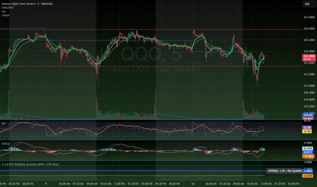Screen dimensions: 317x187
Task: Click the date marker 10 on time axis
Action: [x=193, y=184]
